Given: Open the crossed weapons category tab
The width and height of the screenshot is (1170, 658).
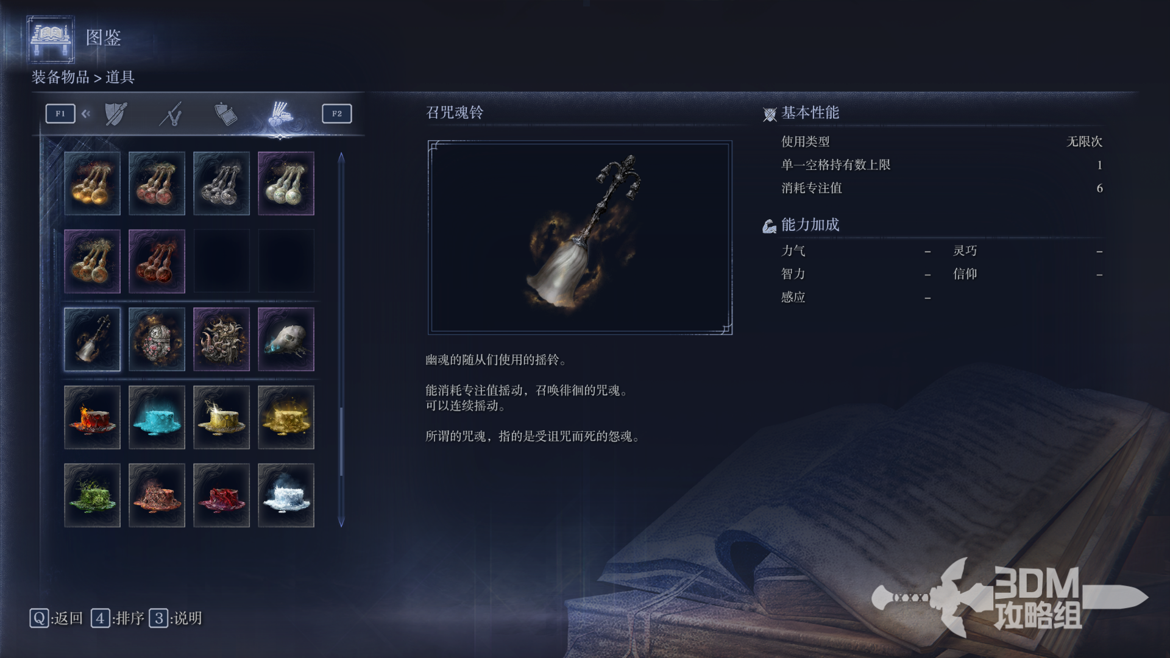Looking at the screenshot, I should tap(171, 114).
